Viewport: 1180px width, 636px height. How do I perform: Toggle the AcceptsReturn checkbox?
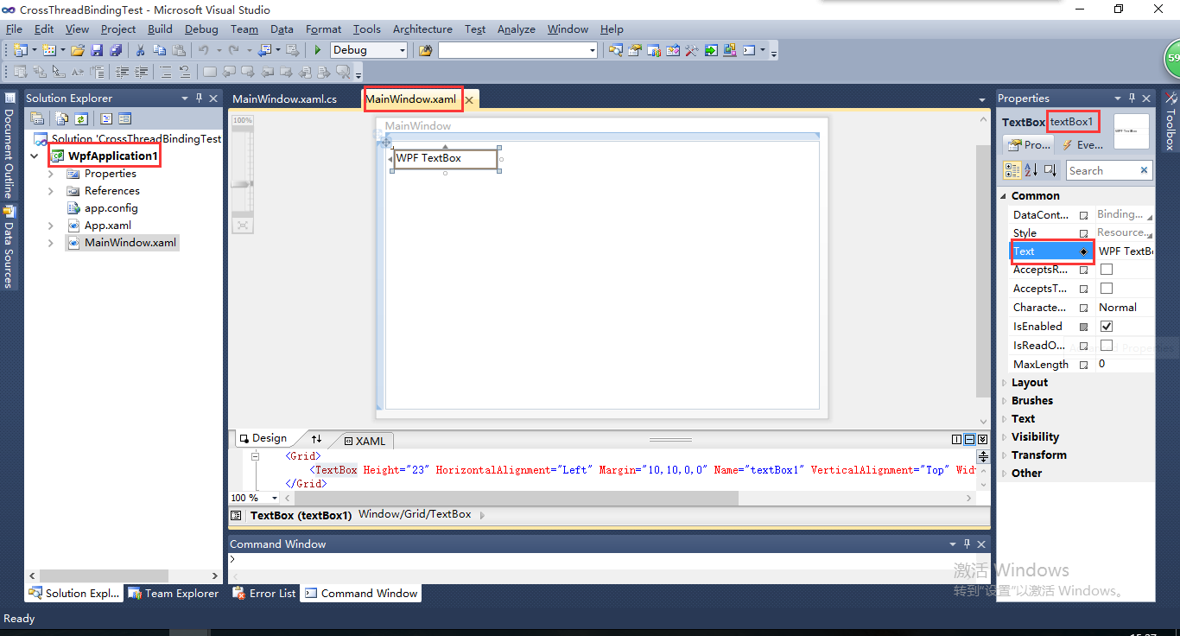pyautogui.click(x=1107, y=270)
